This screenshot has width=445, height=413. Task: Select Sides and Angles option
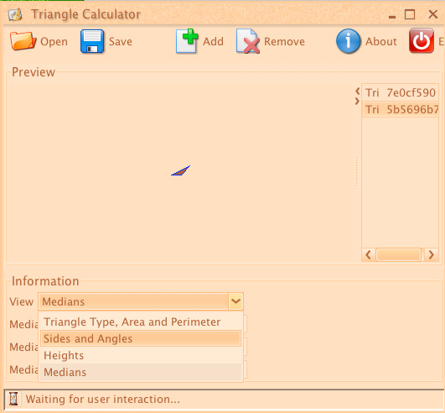click(x=141, y=338)
